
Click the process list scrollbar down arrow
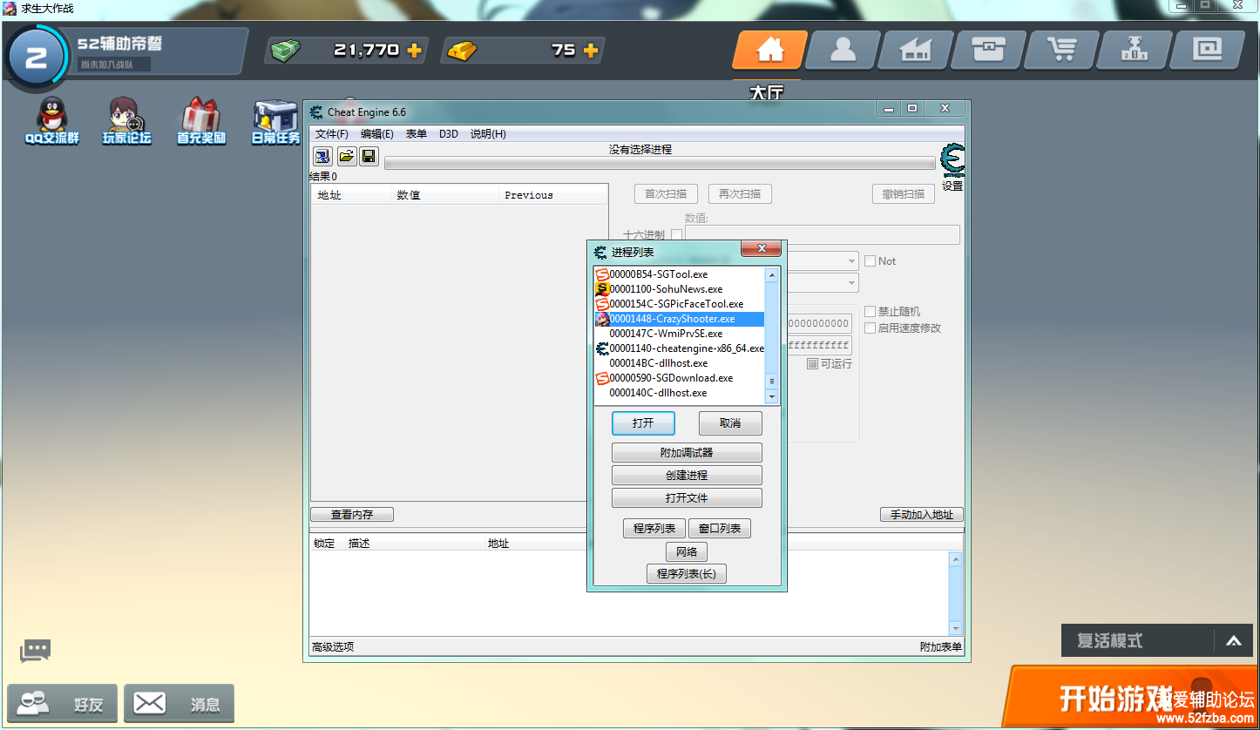pos(771,396)
